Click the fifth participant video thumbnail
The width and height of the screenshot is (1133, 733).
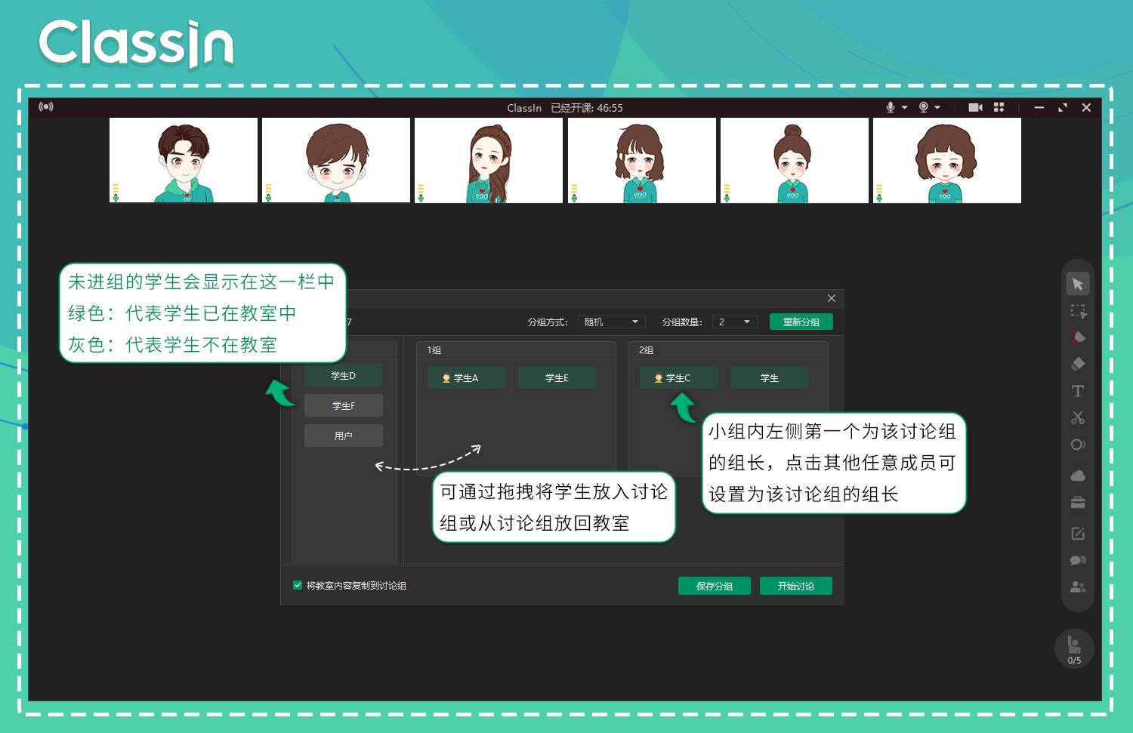(x=794, y=160)
